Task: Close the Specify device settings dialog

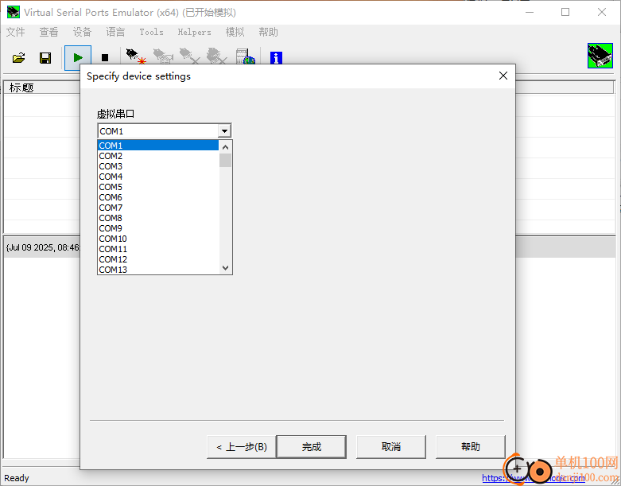Action: tap(503, 76)
